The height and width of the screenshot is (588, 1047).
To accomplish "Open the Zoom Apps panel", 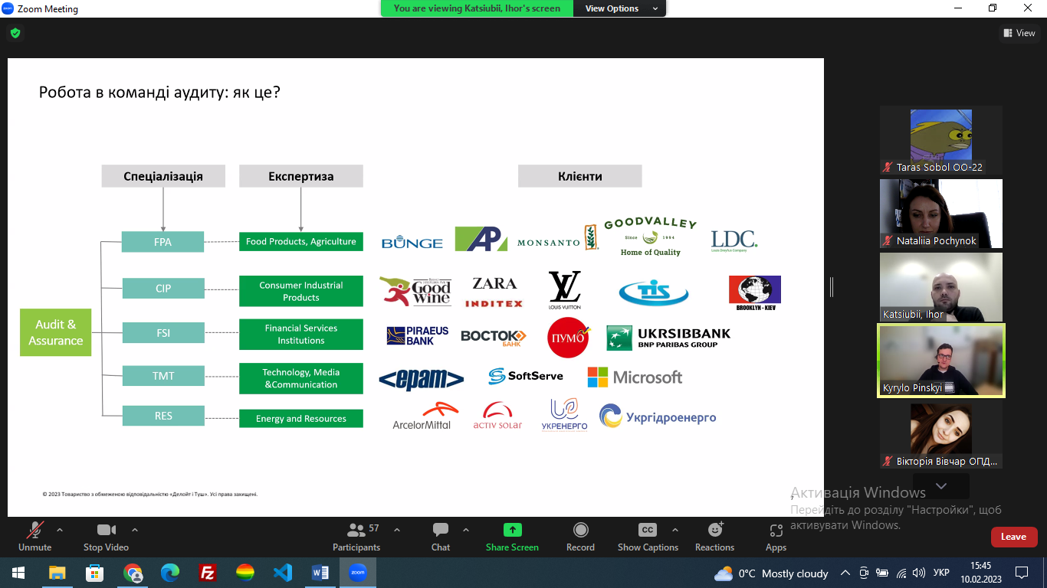I will (776, 536).
